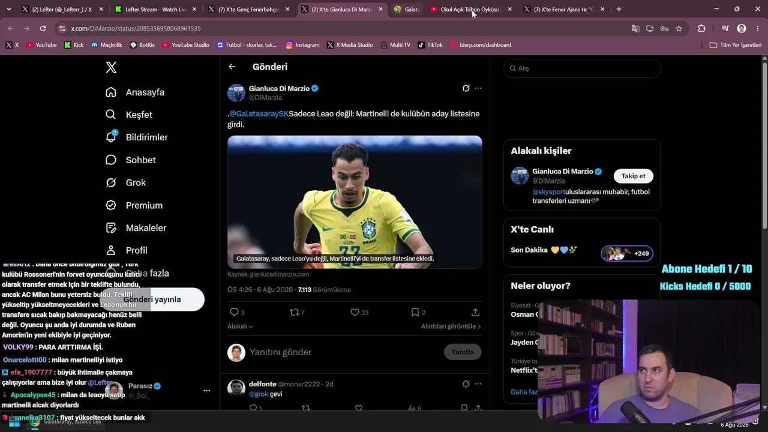Click the translate page icon in address bar
Viewport: 768px width, 432px height.
tap(635, 28)
